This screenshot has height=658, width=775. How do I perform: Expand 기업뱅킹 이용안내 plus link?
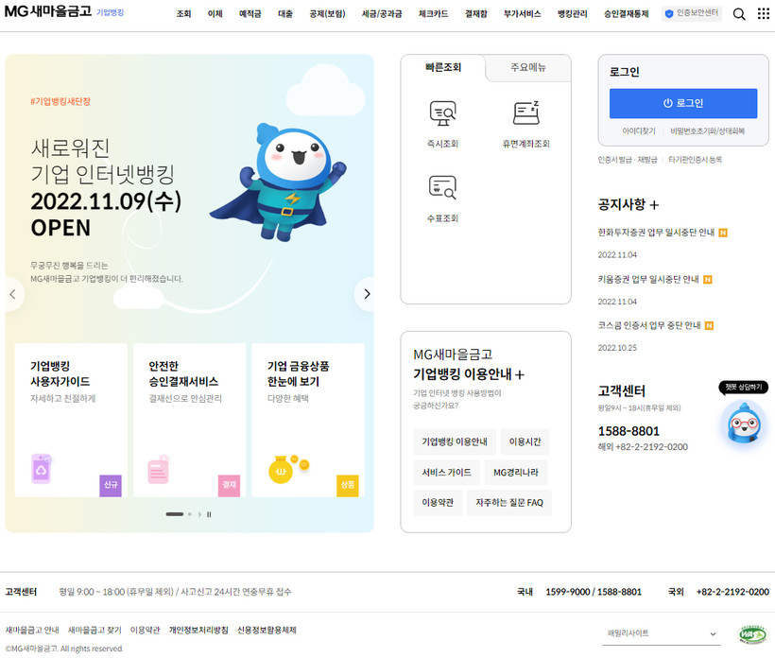pyautogui.click(x=469, y=374)
